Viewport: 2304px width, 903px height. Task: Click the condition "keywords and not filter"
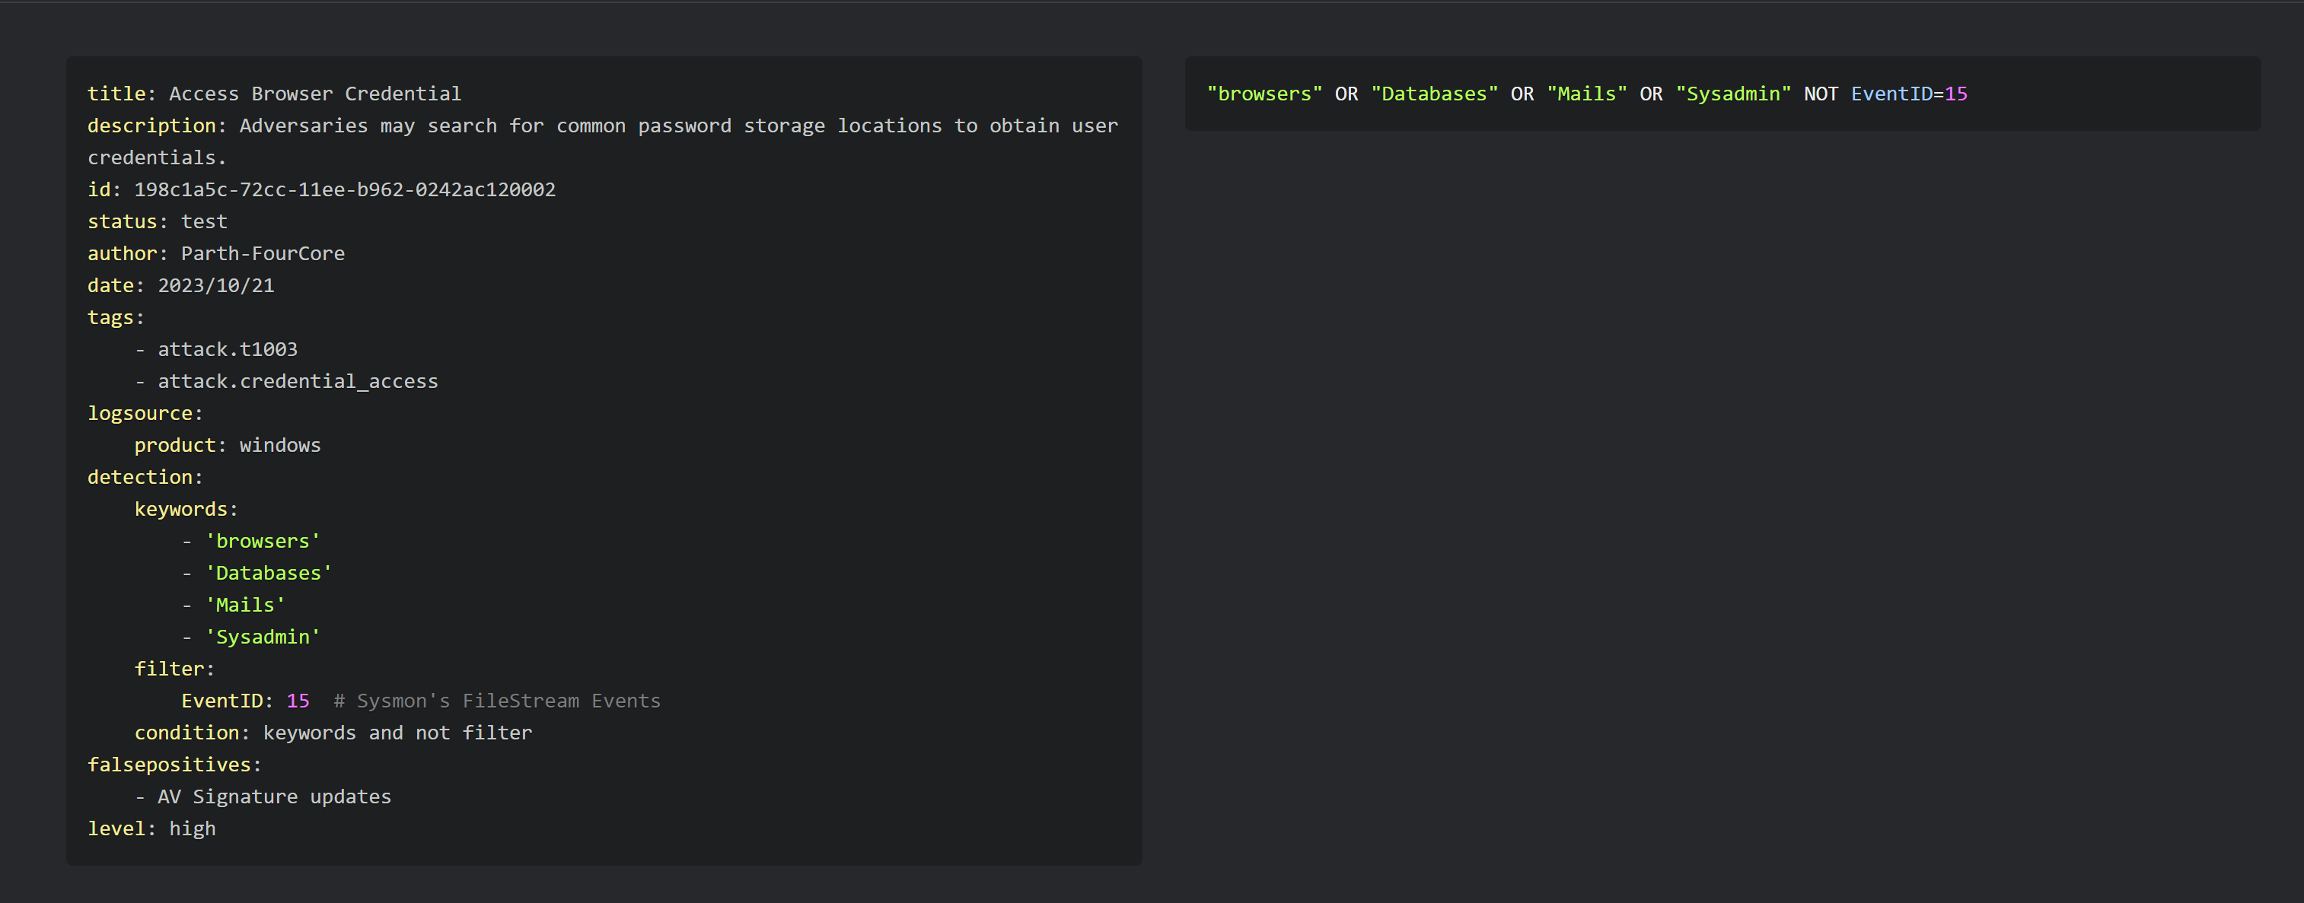[x=397, y=733]
